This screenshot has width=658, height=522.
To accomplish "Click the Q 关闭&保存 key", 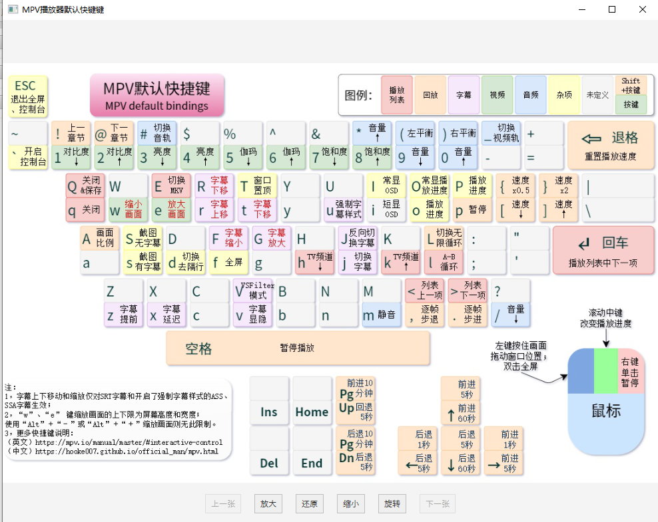I will click(x=85, y=186).
